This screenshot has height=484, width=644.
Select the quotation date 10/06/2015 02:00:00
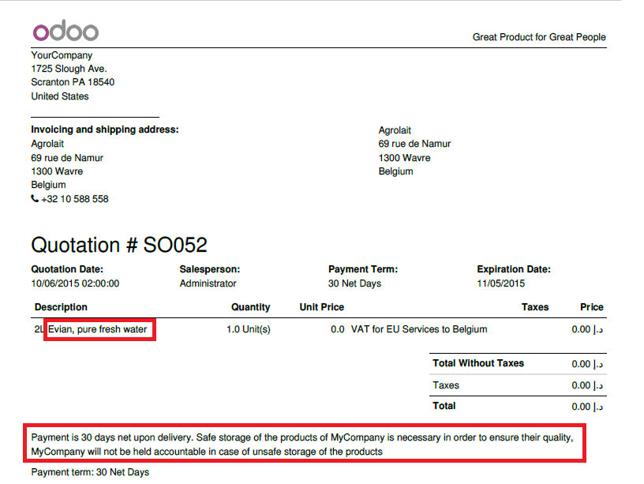click(75, 283)
